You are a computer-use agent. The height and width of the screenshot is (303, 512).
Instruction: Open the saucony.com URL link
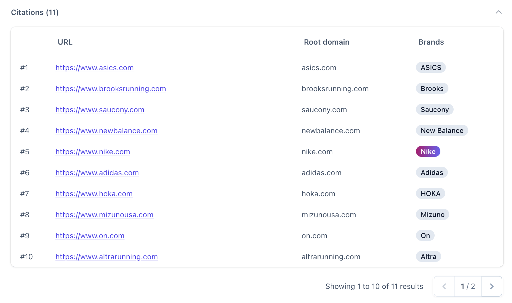(x=100, y=110)
